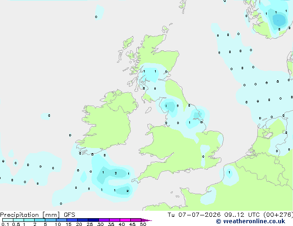Pick the legend swatch between 0.1 and 0.5
This screenshot has height=226, width=293.
point(8,220)
